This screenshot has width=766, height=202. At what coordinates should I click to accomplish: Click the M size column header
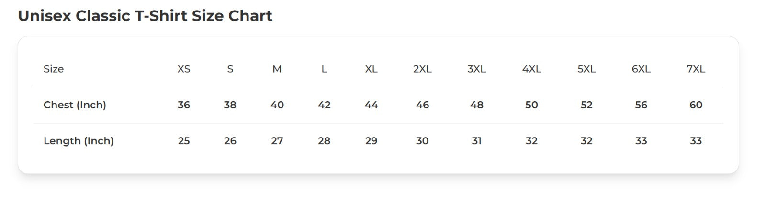click(277, 69)
